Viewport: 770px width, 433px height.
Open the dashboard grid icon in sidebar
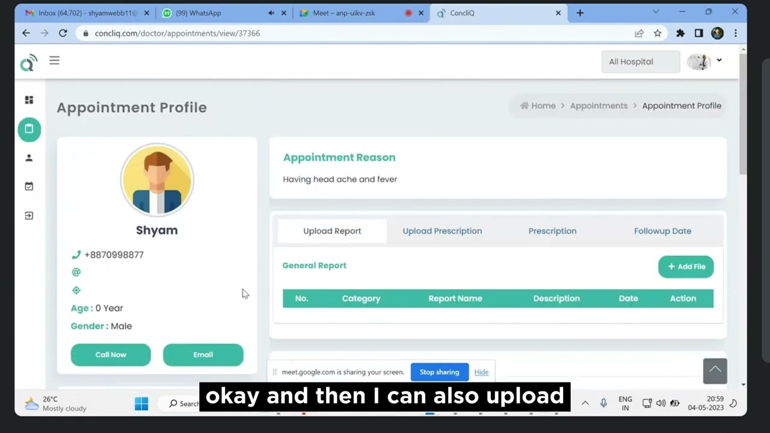coord(29,100)
